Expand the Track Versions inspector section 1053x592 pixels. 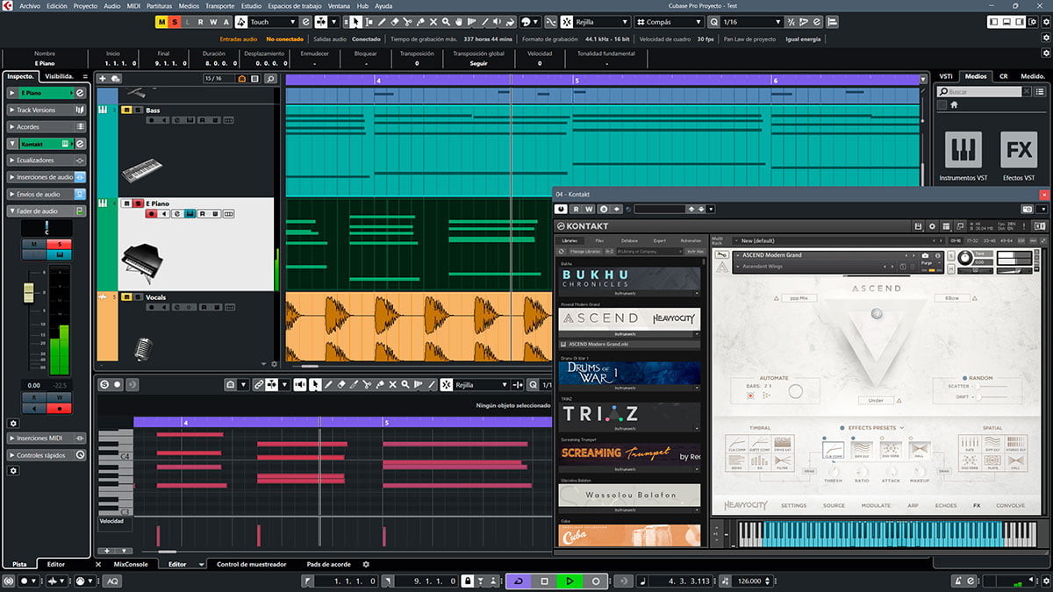(x=46, y=110)
